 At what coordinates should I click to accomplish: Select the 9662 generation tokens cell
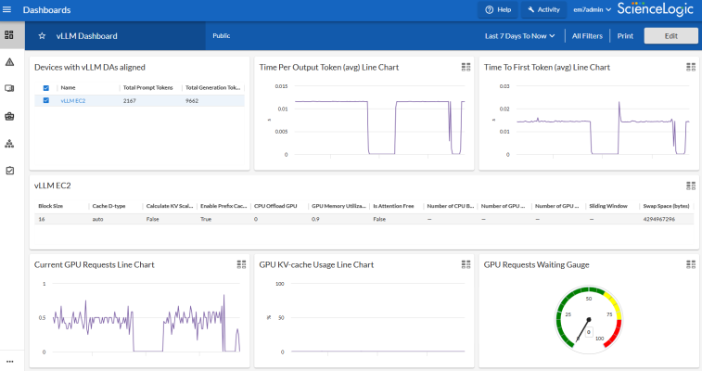click(192, 101)
